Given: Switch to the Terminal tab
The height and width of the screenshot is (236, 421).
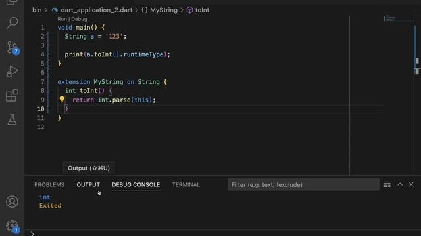Looking at the screenshot, I should click(186, 185).
